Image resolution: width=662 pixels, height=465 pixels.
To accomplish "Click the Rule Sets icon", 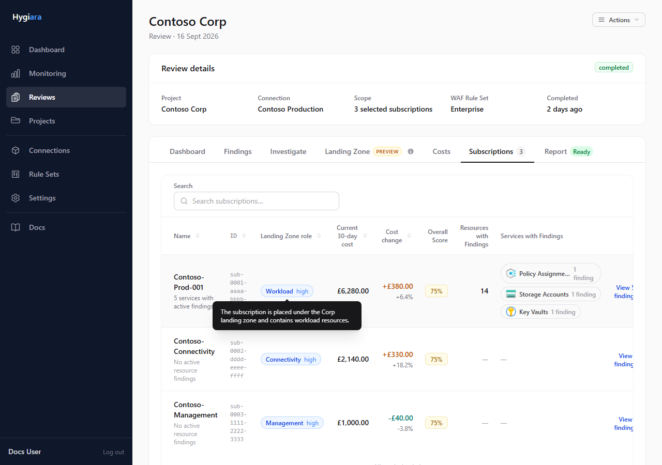I will (16, 174).
